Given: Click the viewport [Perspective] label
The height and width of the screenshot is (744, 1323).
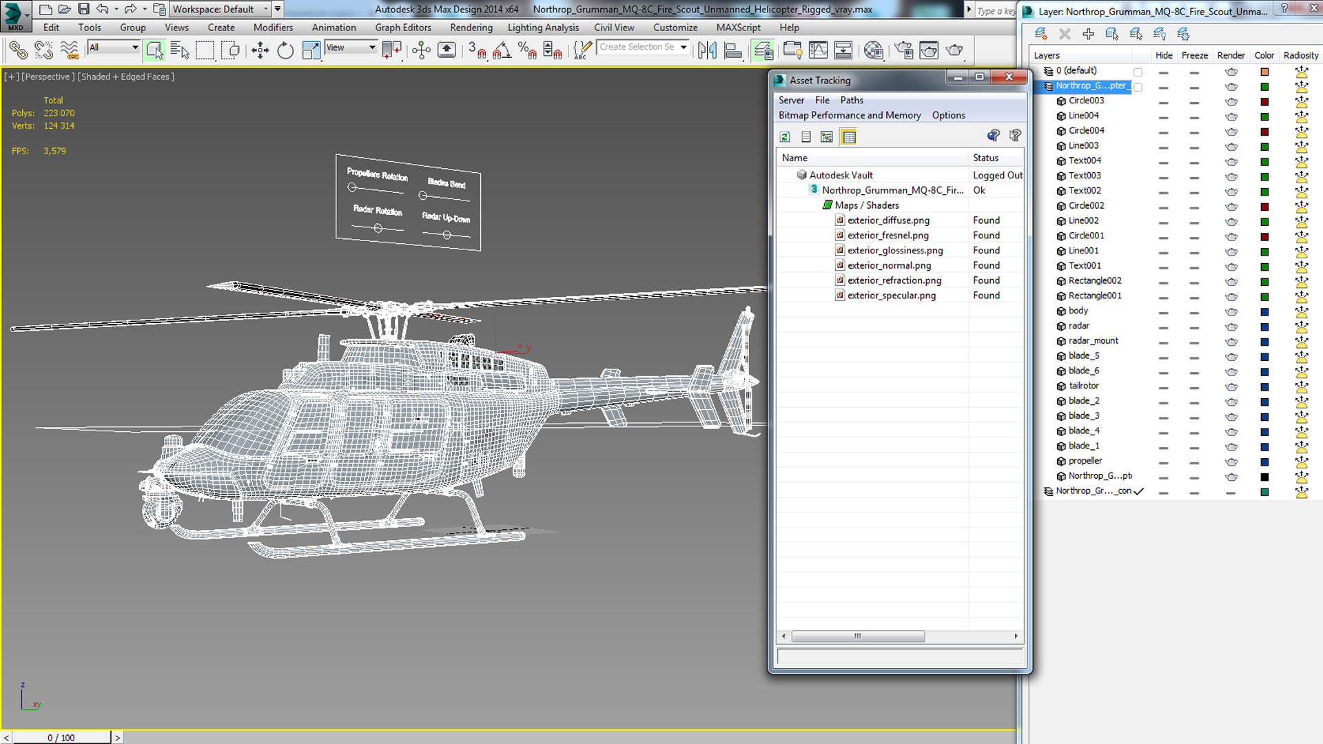Looking at the screenshot, I should pos(48,76).
